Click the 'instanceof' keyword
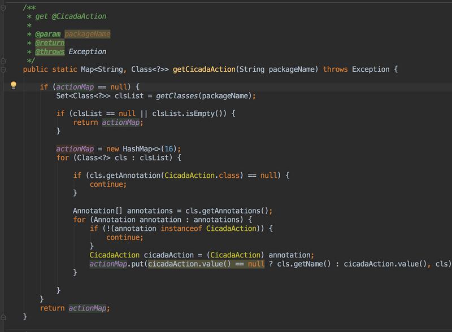452x332 pixels. 181,229
